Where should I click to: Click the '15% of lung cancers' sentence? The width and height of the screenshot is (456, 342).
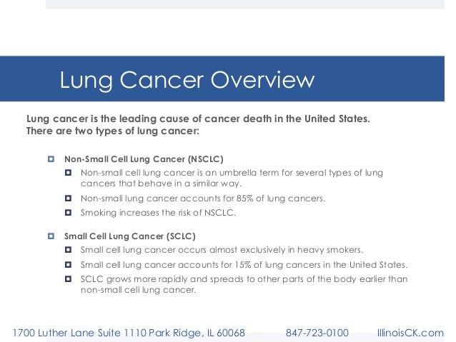[x=244, y=264]
